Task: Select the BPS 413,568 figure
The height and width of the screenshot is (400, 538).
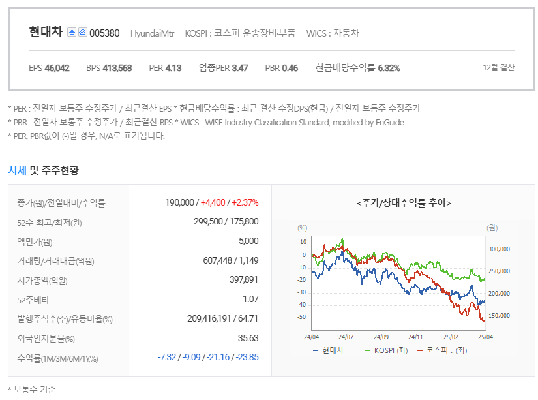Action: pyautogui.click(x=109, y=68)
